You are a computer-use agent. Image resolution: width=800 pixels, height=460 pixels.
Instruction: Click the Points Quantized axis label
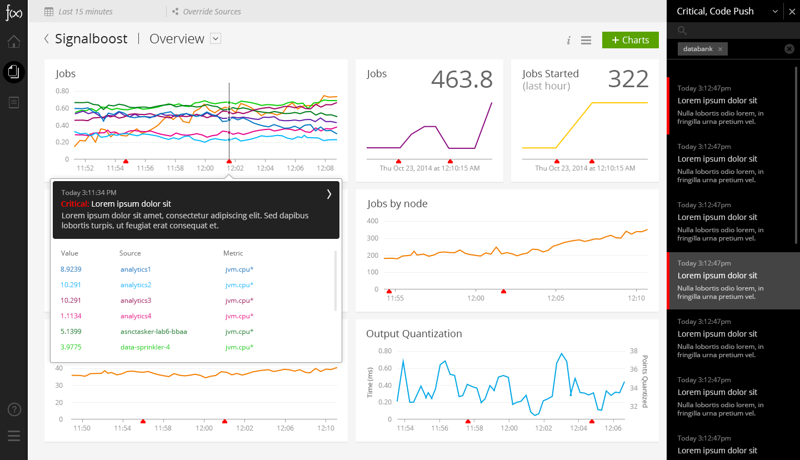coord(645,381)
